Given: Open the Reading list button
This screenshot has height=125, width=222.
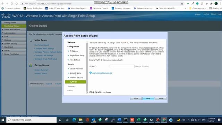Looking at the screenshot, I should point(215,8).
